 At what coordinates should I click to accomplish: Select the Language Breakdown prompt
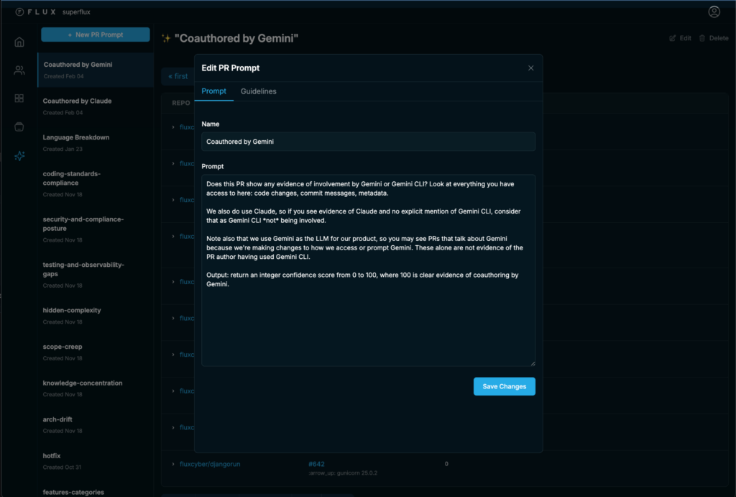point(96,143)
